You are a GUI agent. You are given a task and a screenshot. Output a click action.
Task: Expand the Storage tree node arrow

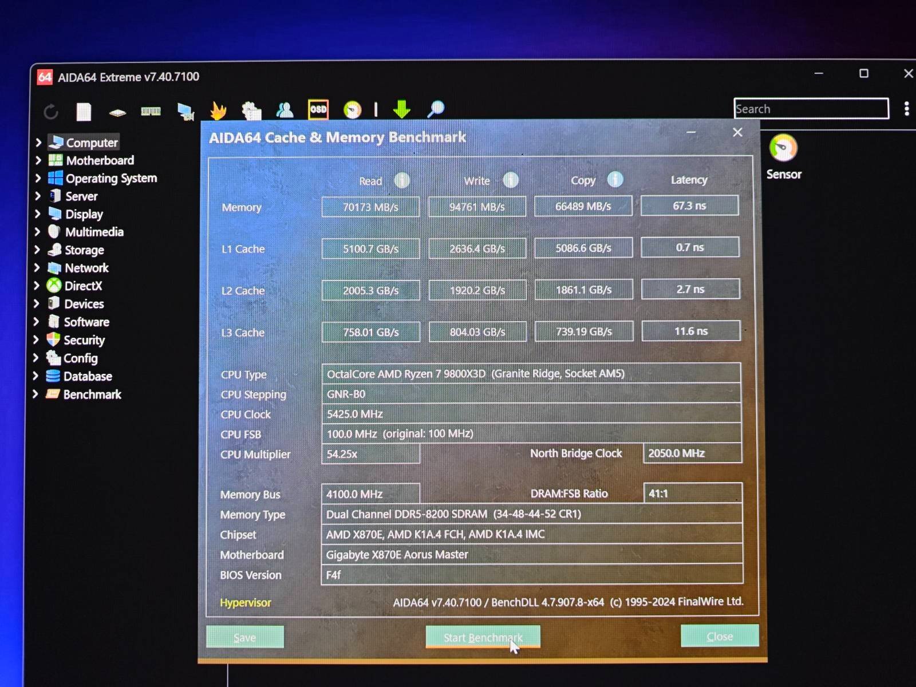(37, 250)
